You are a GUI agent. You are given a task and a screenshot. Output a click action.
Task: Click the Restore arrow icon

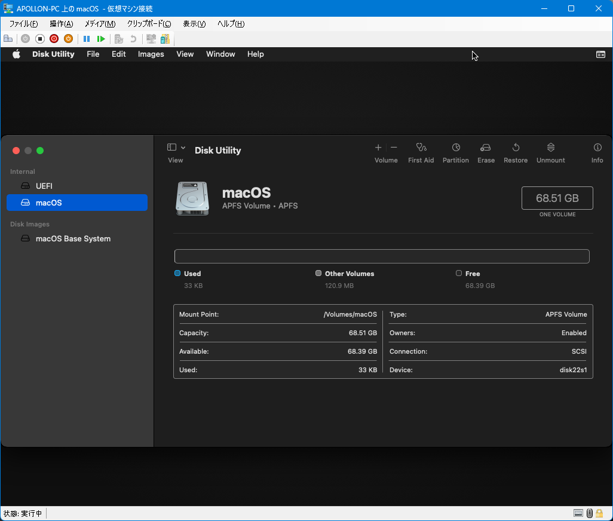(x=516, y=148)
